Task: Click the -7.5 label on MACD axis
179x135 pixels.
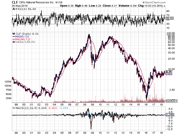Action: (x=170, y=124)
